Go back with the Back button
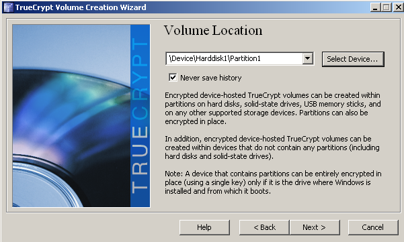The width and height of the screenshot is (404, 242). pos(264,227)
